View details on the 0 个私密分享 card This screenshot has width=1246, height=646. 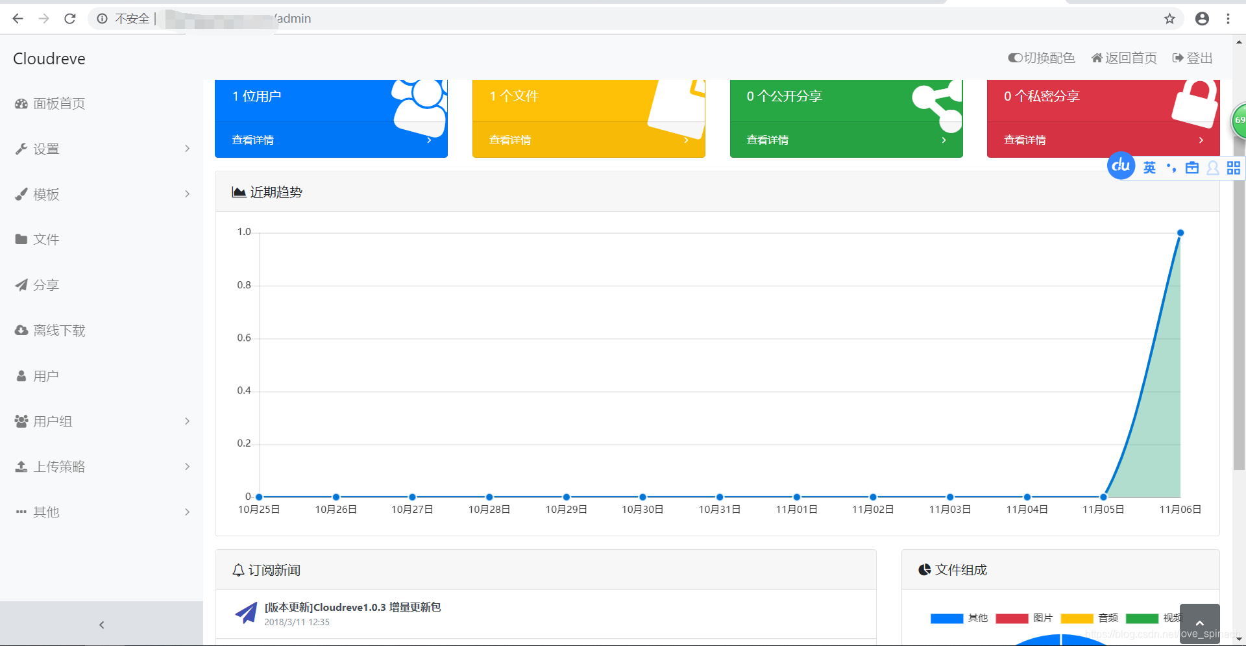(1103, 140)
